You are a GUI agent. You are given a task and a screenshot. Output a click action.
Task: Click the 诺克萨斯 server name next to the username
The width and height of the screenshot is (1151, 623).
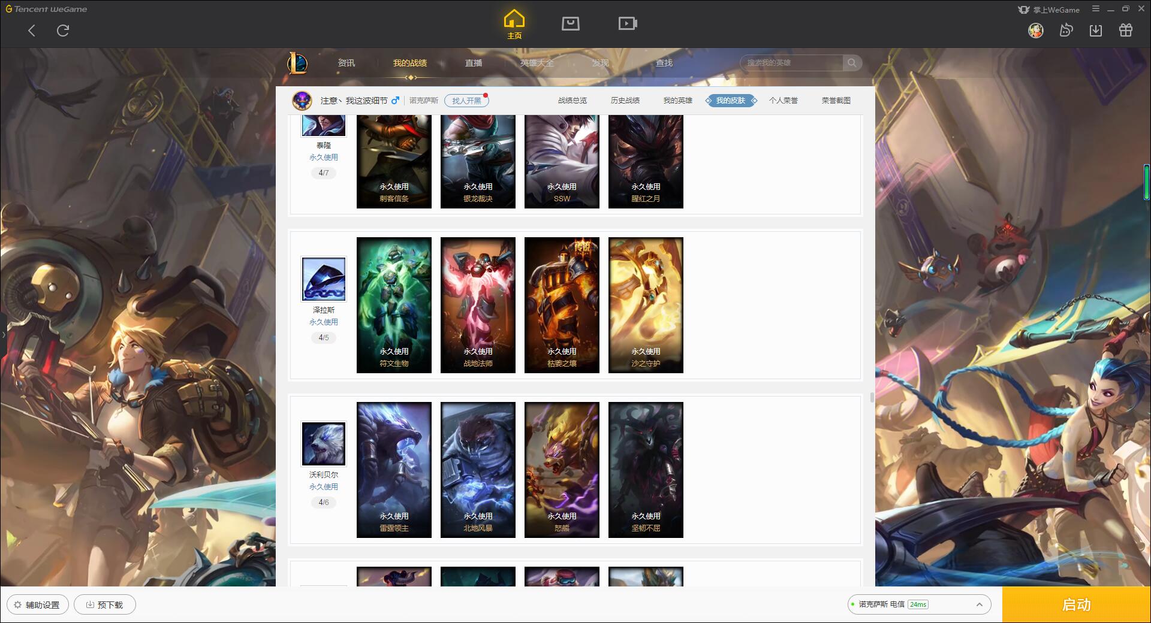424,101
